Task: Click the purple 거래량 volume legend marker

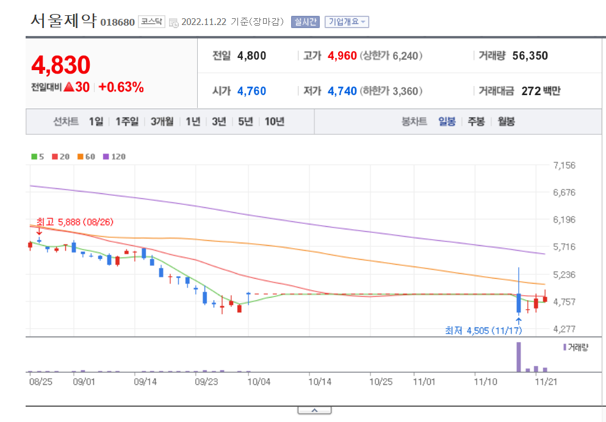Action: [x=565, y=347]
